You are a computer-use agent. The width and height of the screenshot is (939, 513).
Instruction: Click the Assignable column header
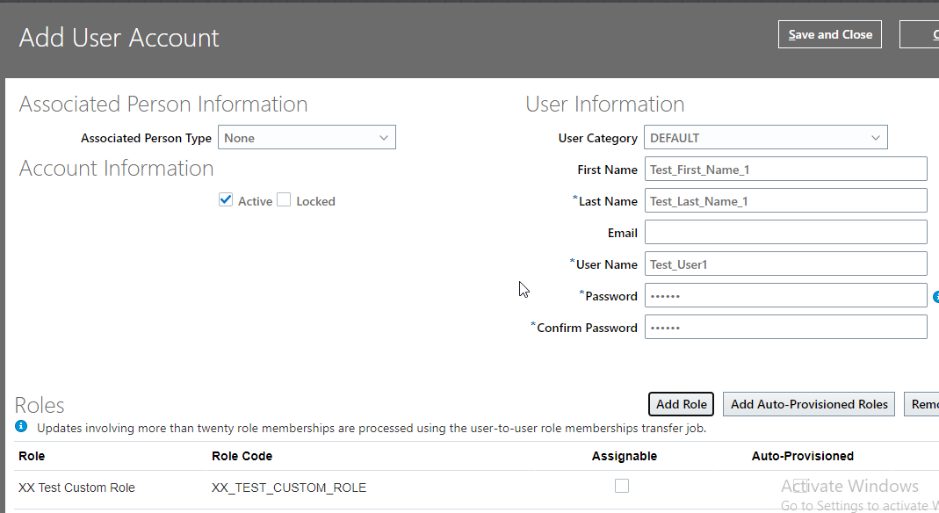pos(624,456)
